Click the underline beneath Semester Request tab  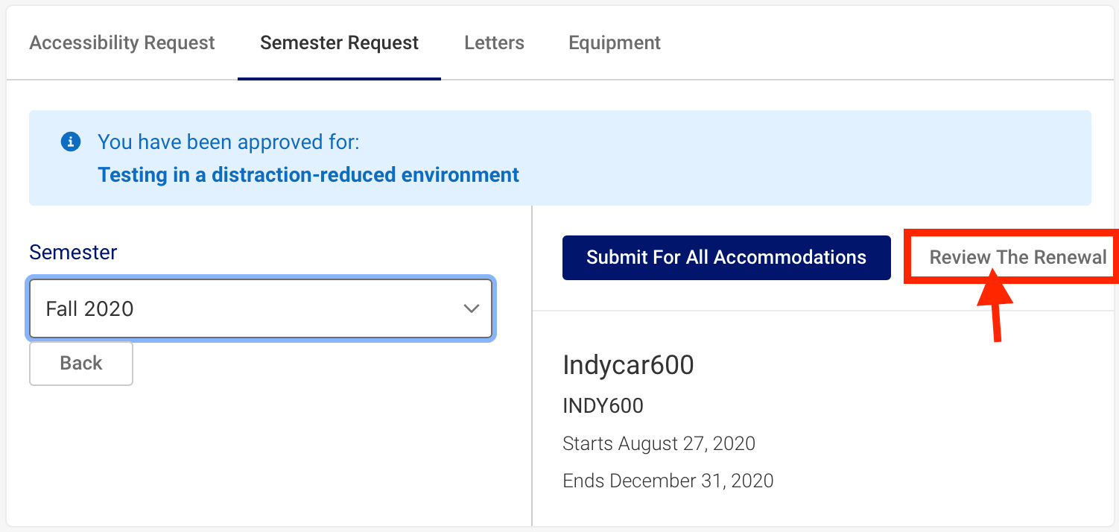(x=339, y=78)
